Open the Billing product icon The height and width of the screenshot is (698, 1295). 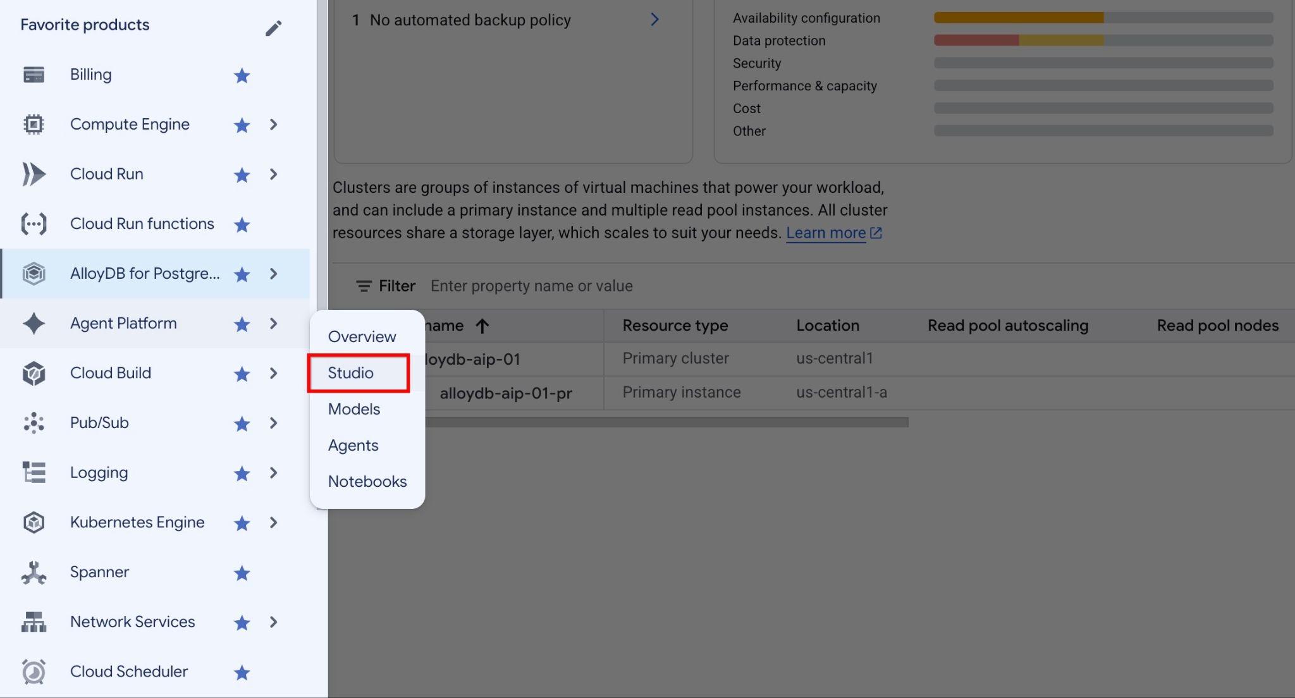point(34,75)
